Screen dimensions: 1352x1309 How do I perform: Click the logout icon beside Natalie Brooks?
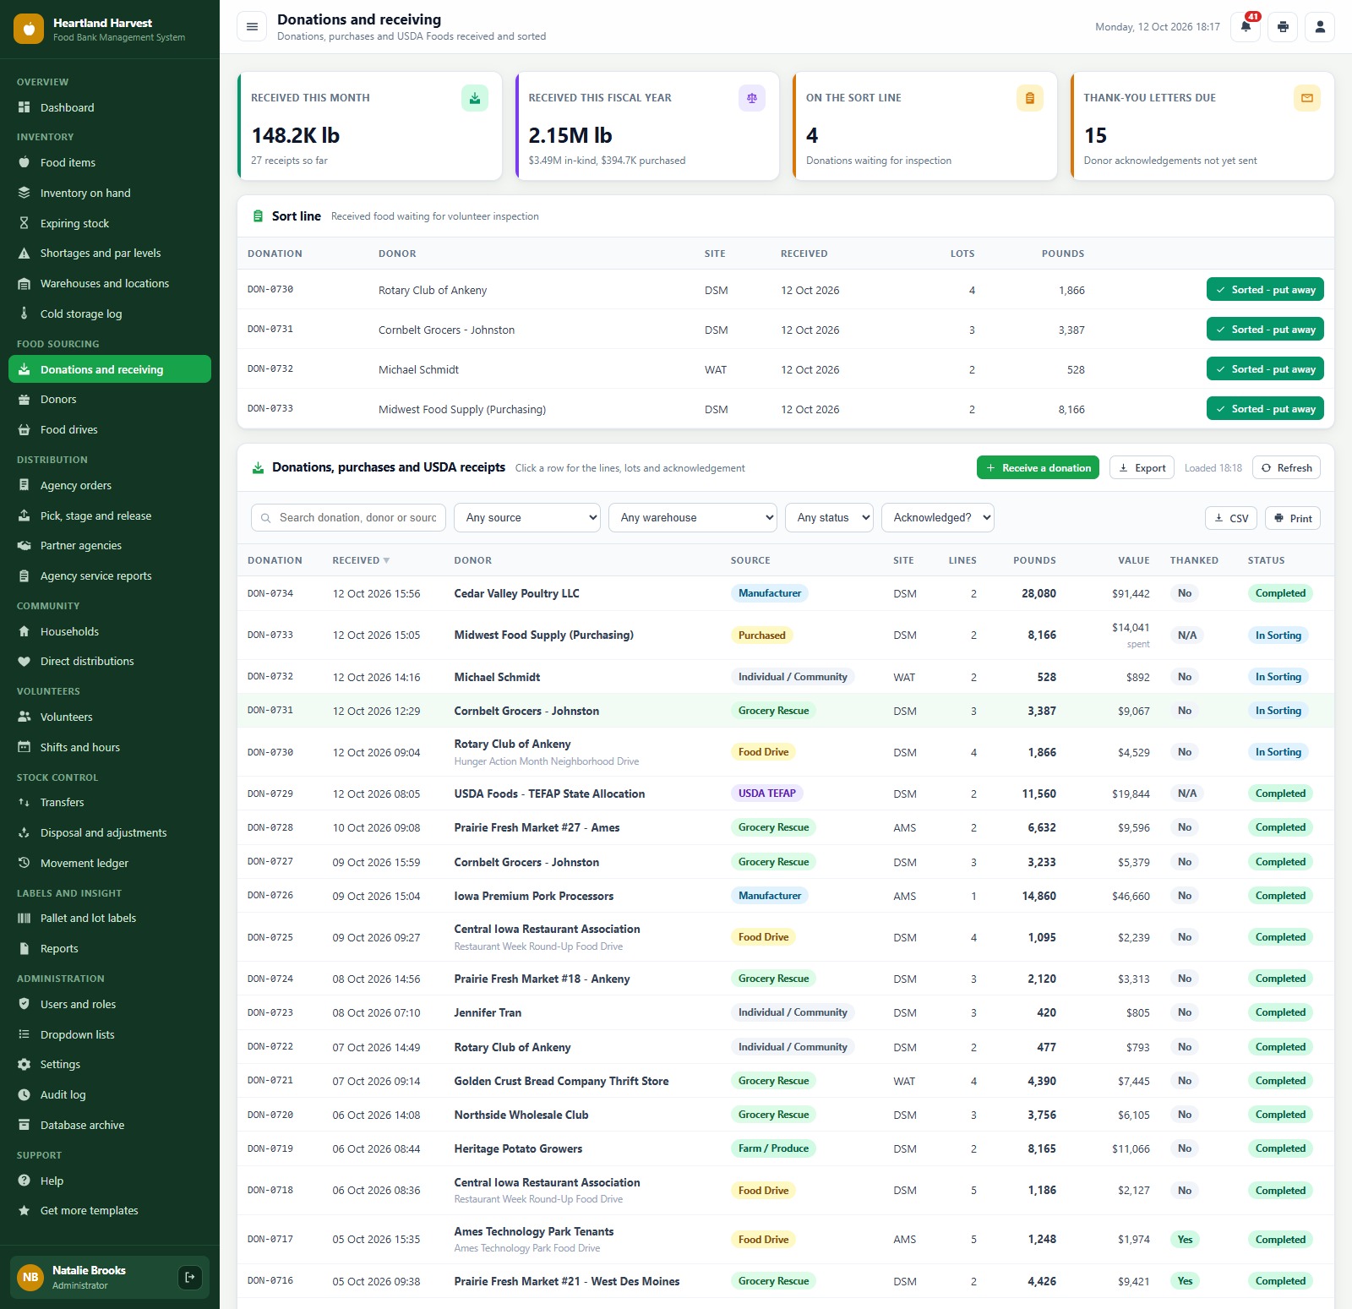[x=190, y=1277]
